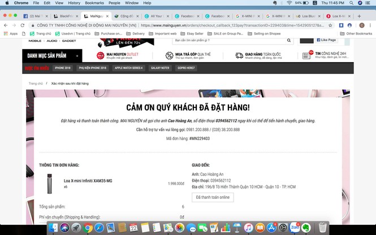Open Finder from the dock
The height and width of the screenshot is (235, 376).
click(x=53, y=228)
